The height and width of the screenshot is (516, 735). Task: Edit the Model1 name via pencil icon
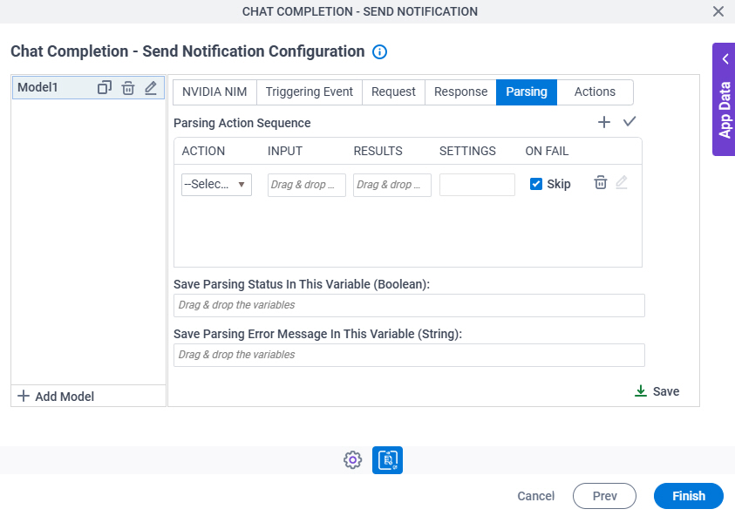[x=151, y=88]
